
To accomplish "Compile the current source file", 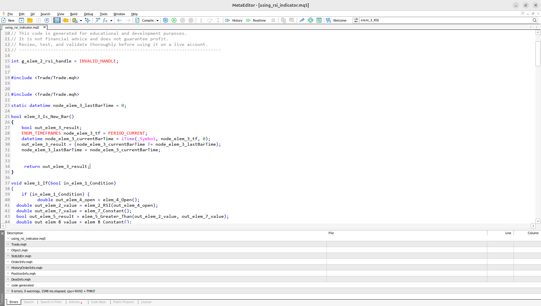I will tap(145, 20).
